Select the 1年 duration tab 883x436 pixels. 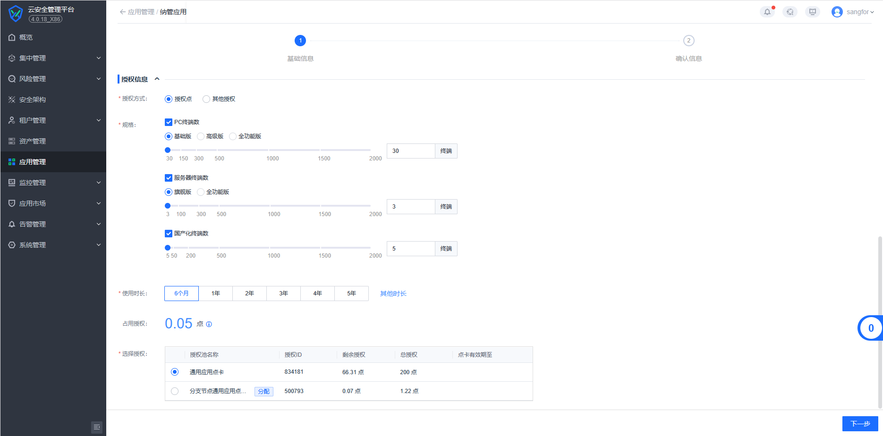(216, 293)
